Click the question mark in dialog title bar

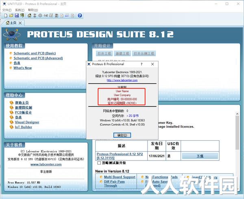point(142,64)
